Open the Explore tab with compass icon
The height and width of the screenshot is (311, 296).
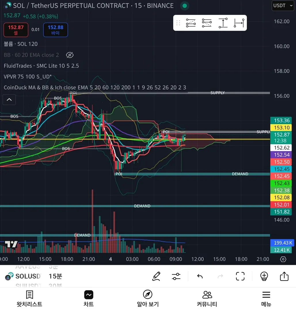tap(148, 299)
